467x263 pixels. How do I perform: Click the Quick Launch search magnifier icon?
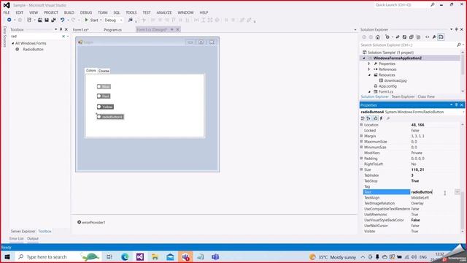point(433,5)
